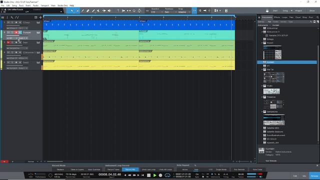Click the question mark help icon

[x=118, y=10]
